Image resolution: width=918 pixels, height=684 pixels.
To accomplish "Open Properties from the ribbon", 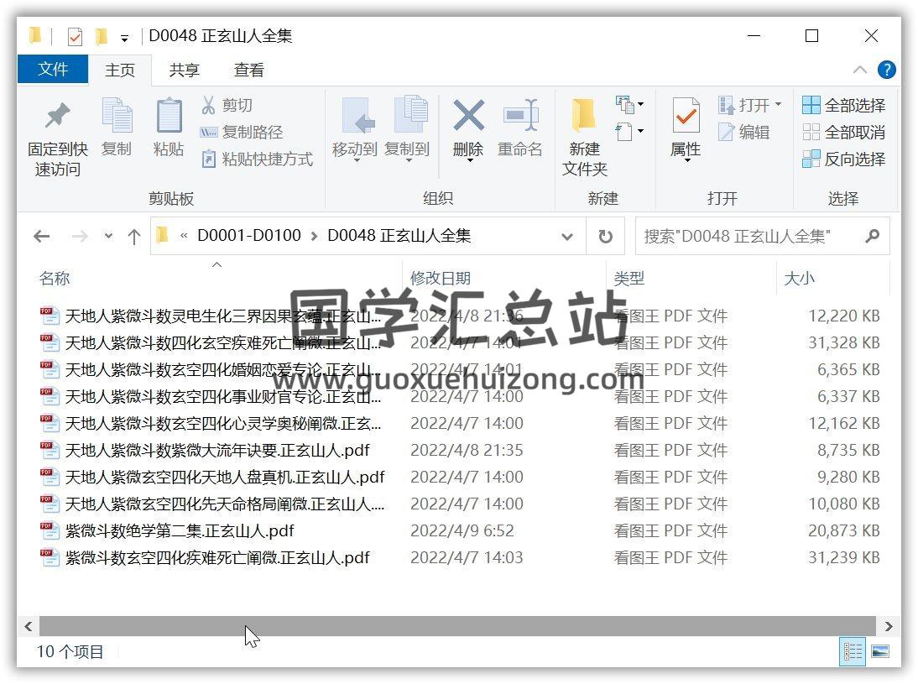I will click(x=686, y=117).
